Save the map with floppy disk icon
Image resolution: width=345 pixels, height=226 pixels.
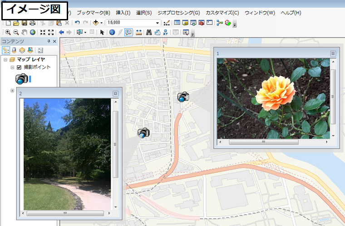[x=24, y=23]
